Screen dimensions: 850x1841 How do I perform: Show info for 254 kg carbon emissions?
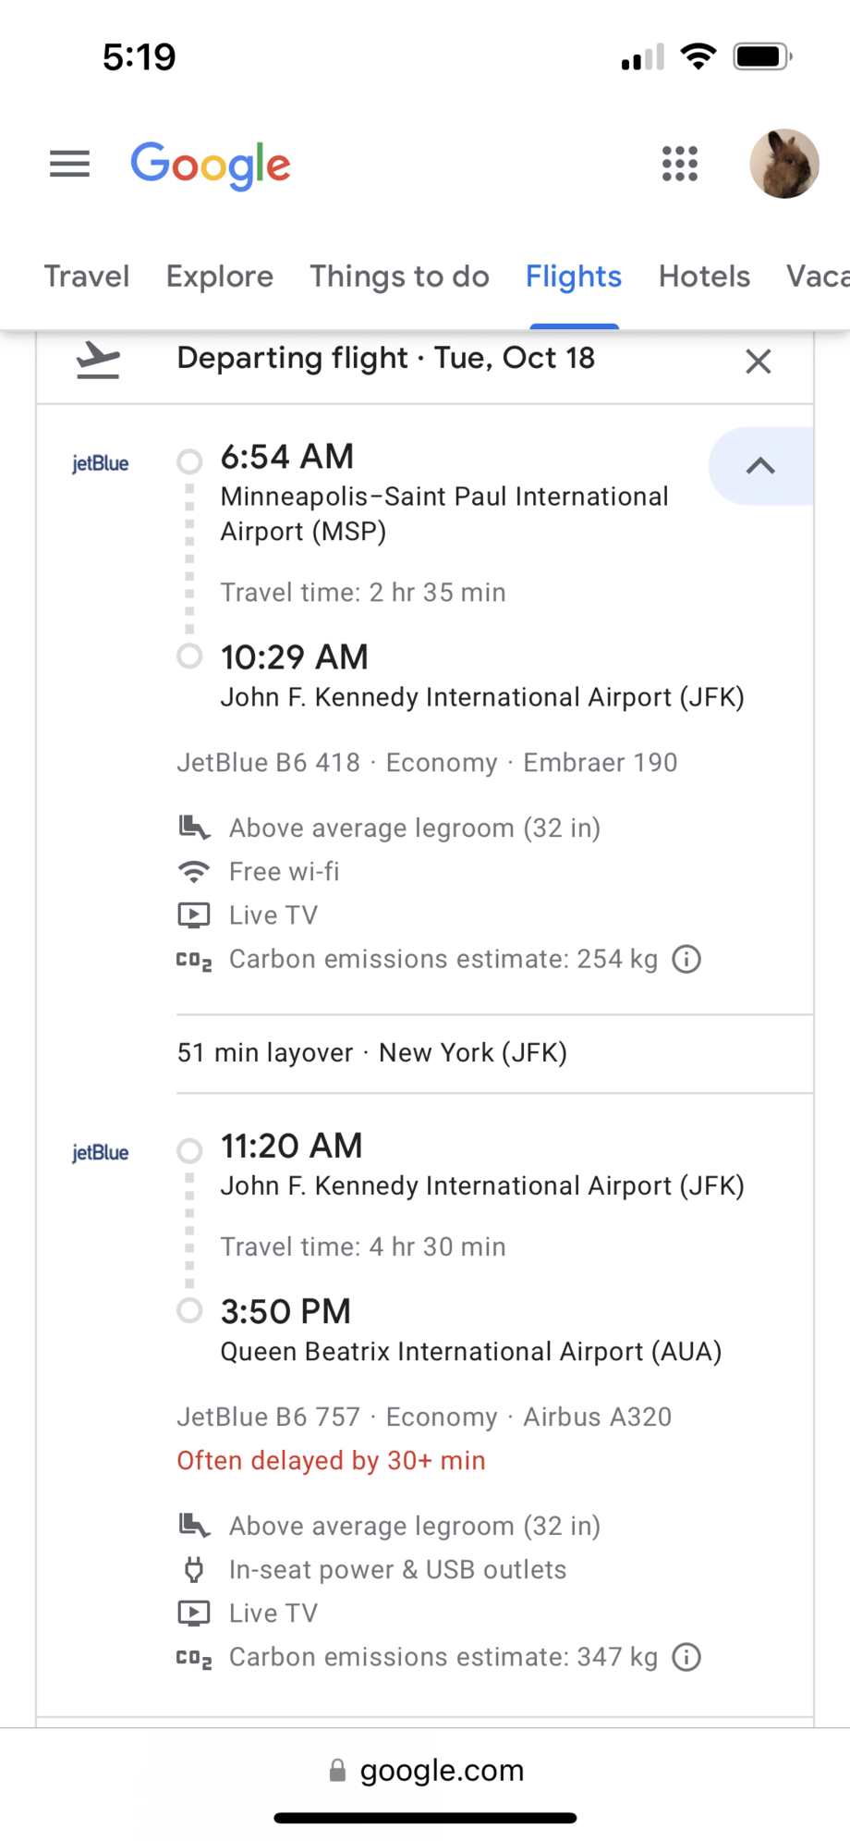[x=686, y=960]
